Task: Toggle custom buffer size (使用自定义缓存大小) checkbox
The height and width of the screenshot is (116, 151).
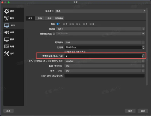Action: (x=66, y=52)
